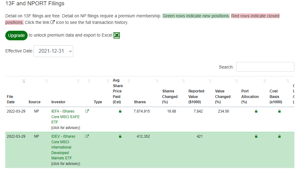Image resolution: width=300 pixels, height=169 pixels.
Task: Open IEFA iShares Core MSCI EAFE link
Action: pyautogui.click(x=65, y=117)
